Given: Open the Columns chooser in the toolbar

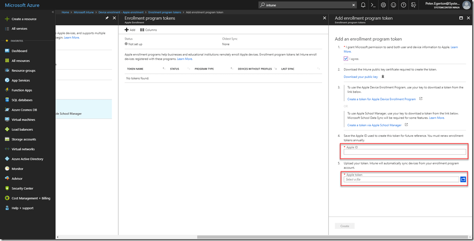Looking at the screenshot, I should (x=148, y=30).
